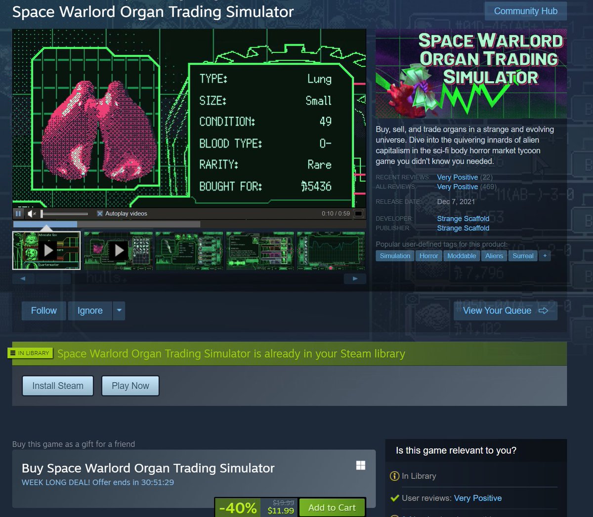Move thumbnail strip right with arrow

[355, 279]
